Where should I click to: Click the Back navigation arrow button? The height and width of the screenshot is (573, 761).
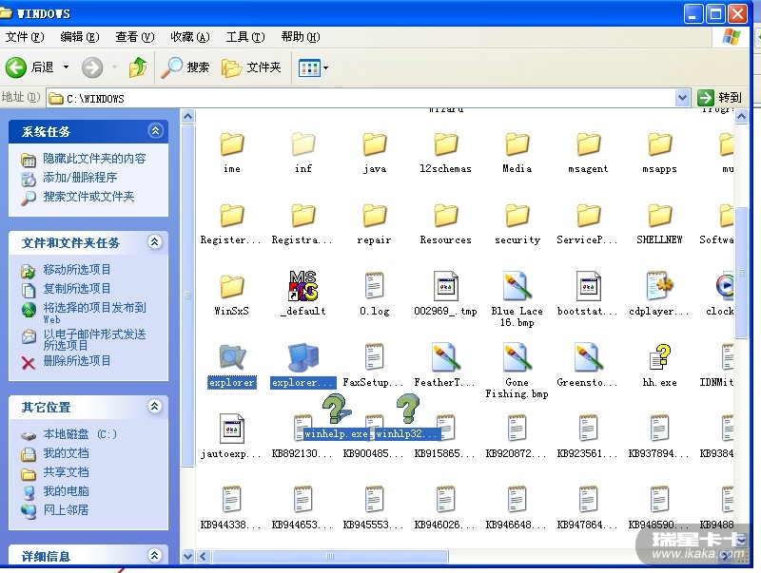pyautogui.click(x=16, y=67)
